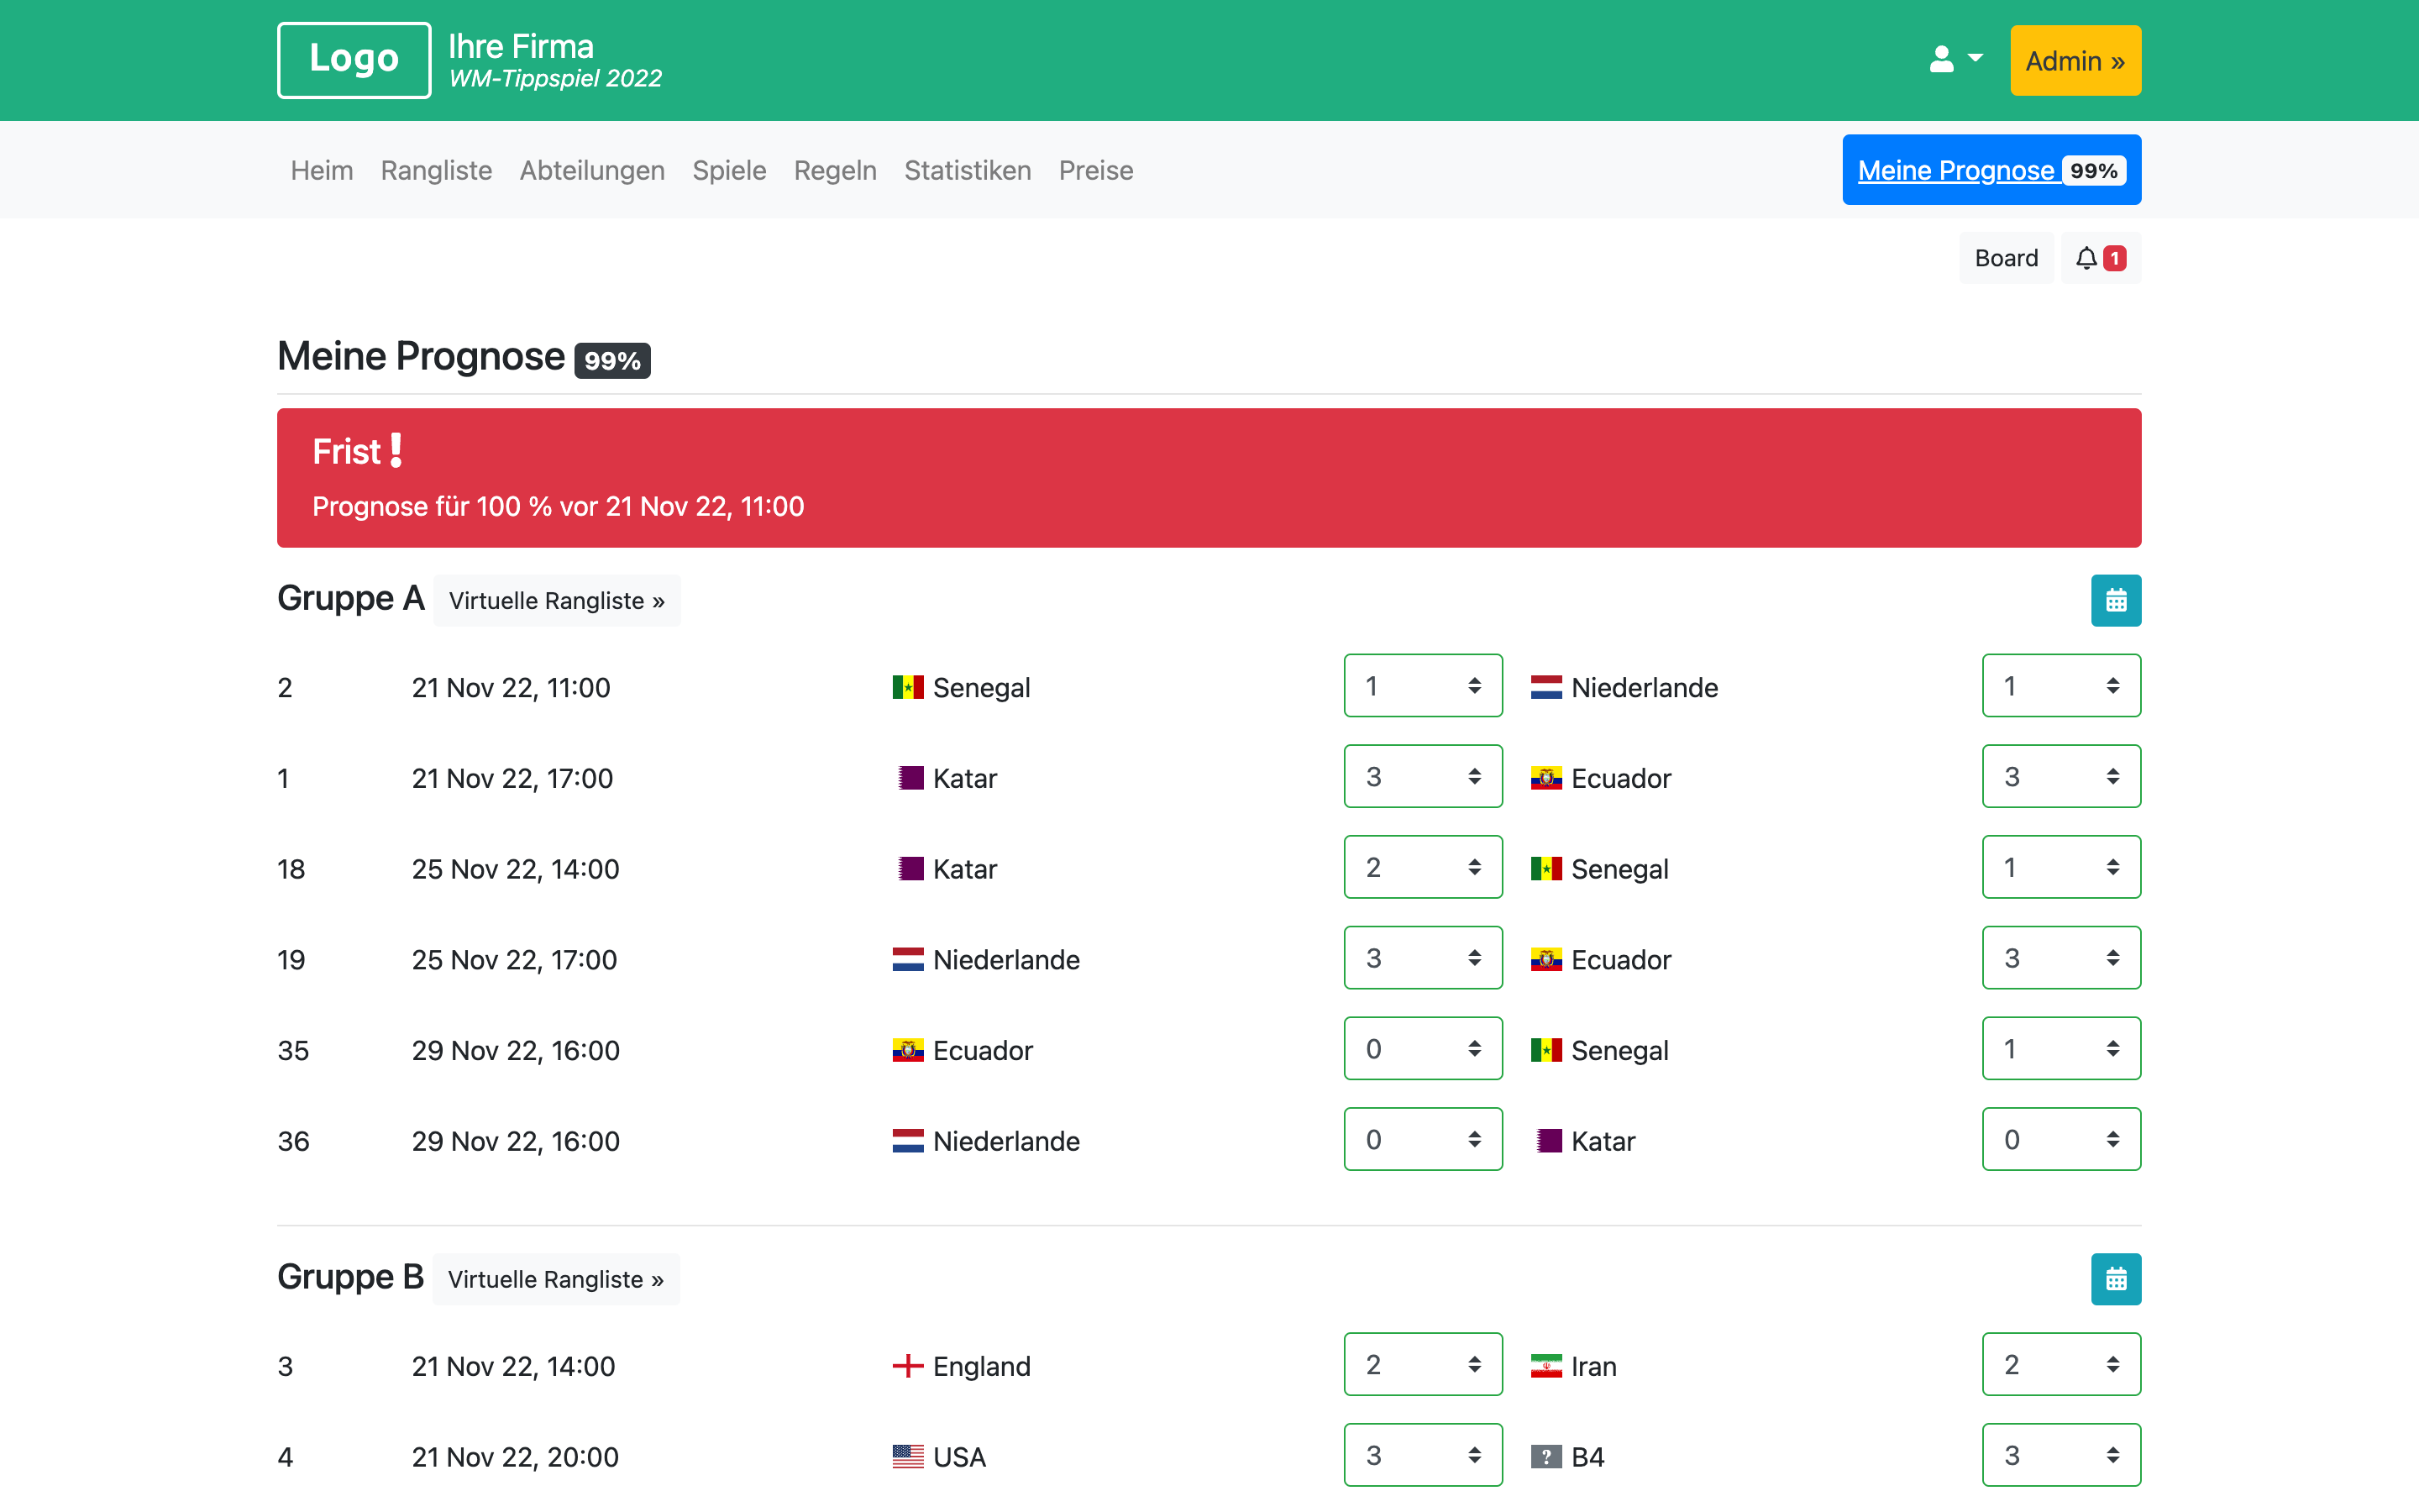
Task: Open Katar score dropdown in match 36
Action: [2061, 1140]
